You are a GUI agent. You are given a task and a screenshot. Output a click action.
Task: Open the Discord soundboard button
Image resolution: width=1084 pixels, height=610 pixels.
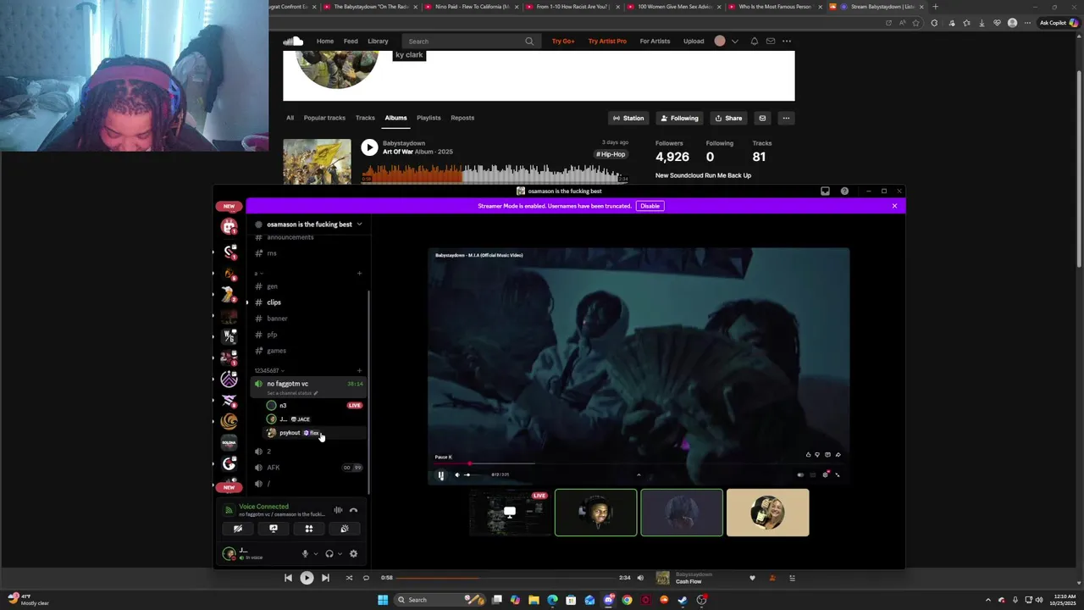click(x=345, y=529)
